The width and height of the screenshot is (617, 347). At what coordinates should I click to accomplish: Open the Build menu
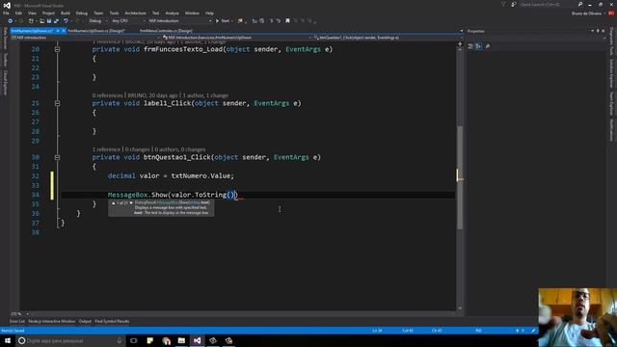pyautogui.click(x=66, y=13)
